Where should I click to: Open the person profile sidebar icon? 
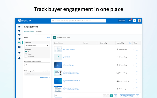(19, 35)
